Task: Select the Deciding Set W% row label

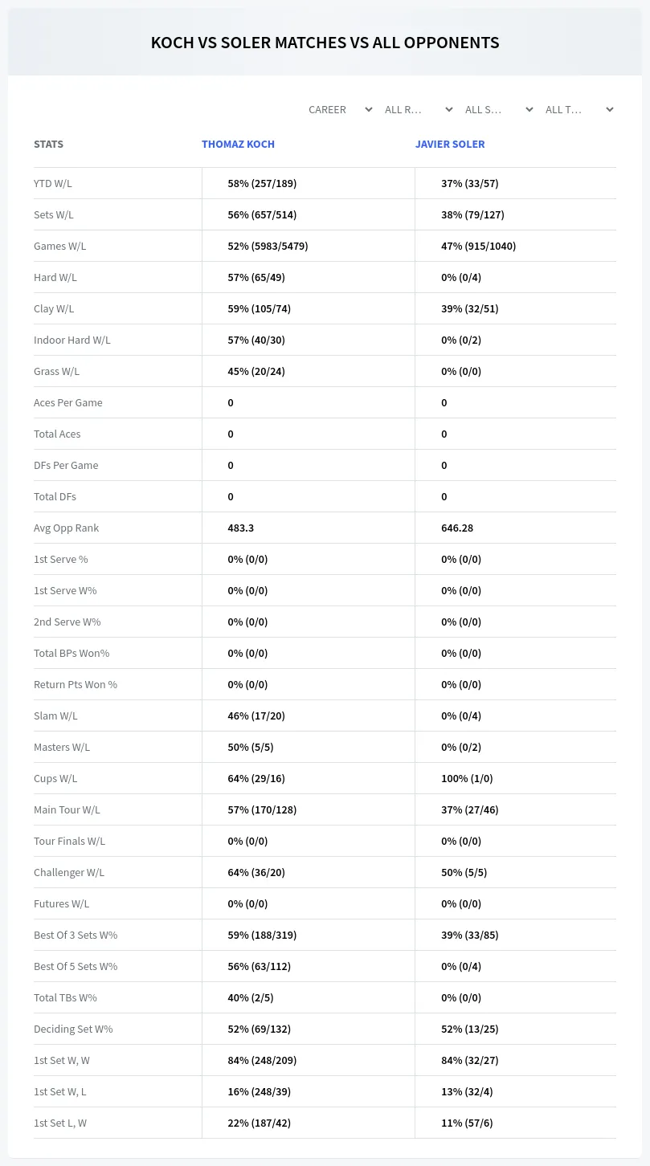Action: 73,1029
